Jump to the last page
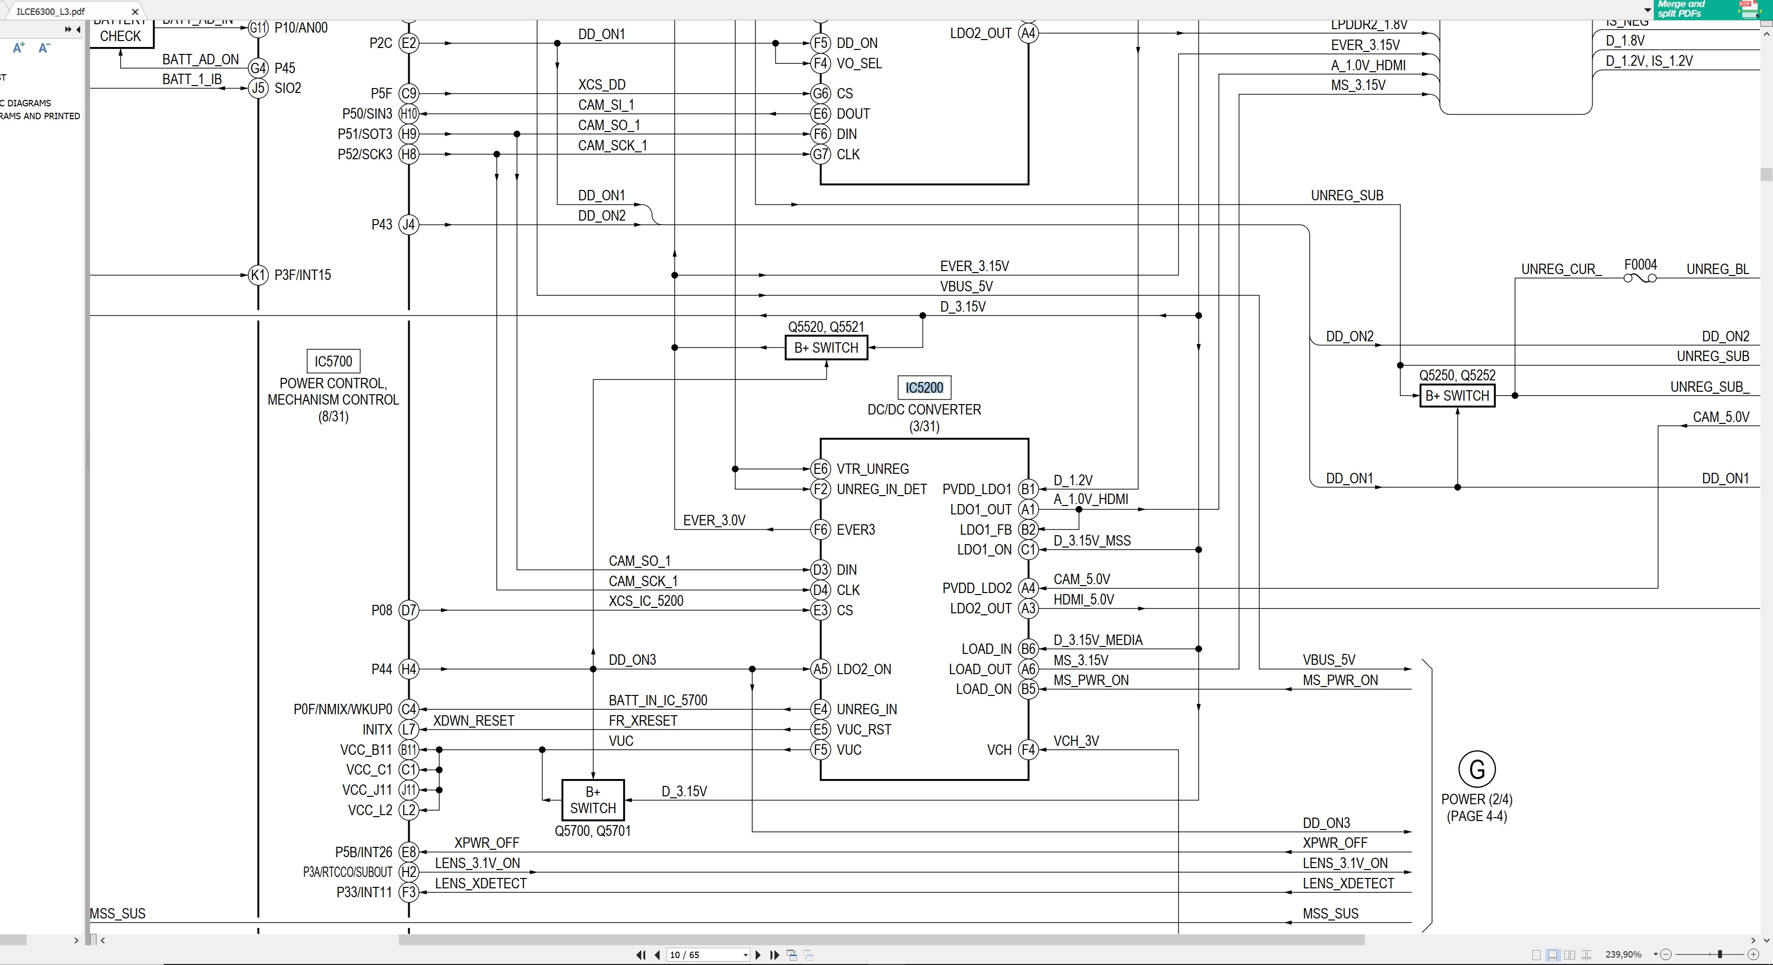 coord(774,955)
